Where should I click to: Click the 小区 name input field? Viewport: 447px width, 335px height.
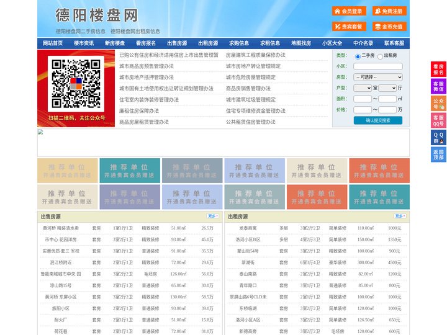click(378, 66)
